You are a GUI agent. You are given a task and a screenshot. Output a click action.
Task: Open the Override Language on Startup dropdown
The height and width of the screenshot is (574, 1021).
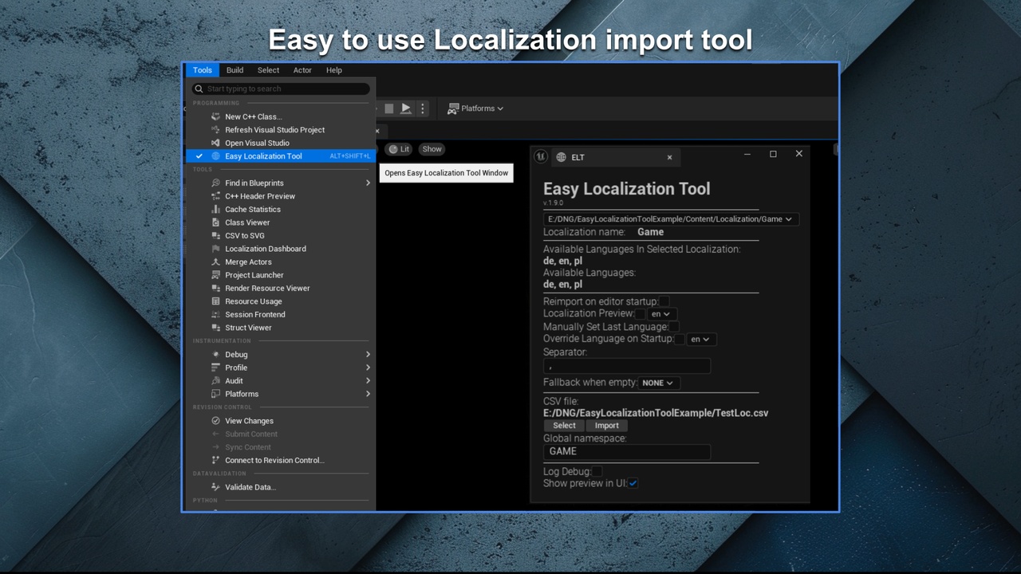[700, 340]
